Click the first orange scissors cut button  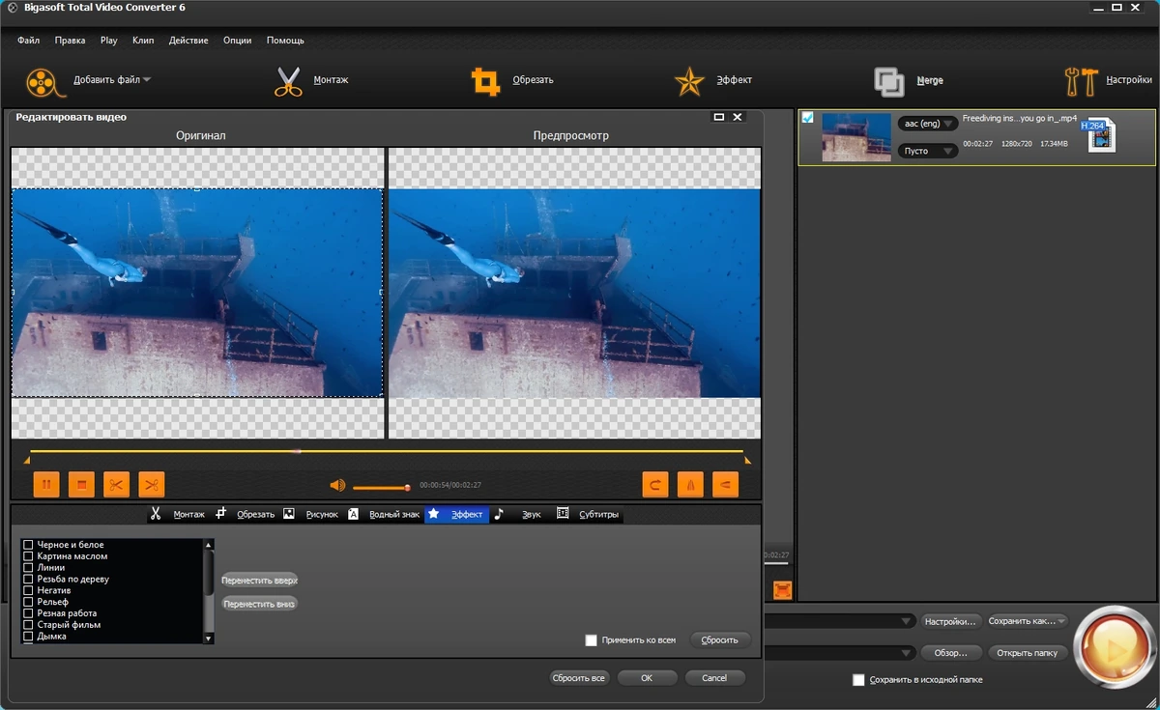(116, 484)
